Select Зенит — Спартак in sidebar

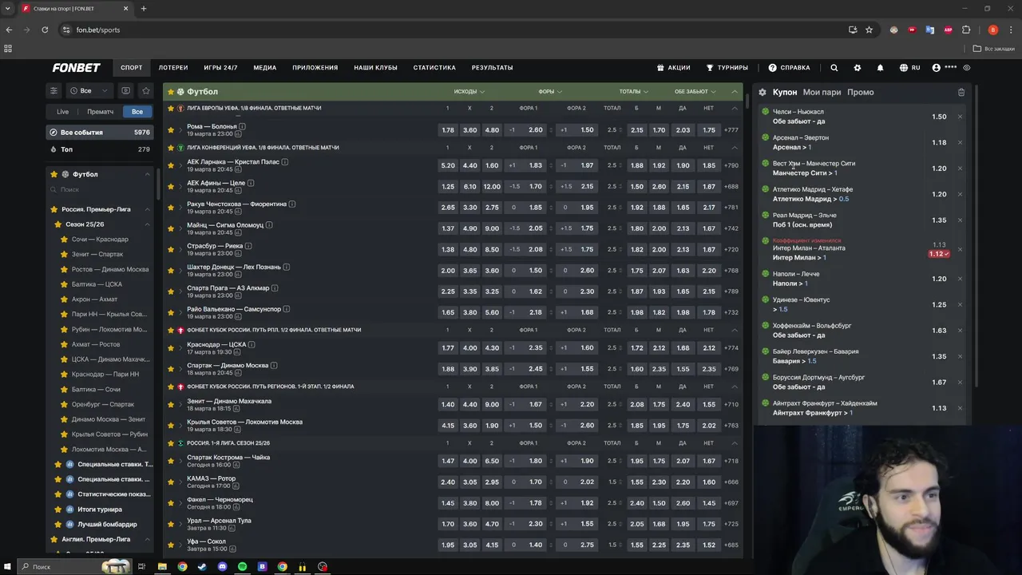97,254
